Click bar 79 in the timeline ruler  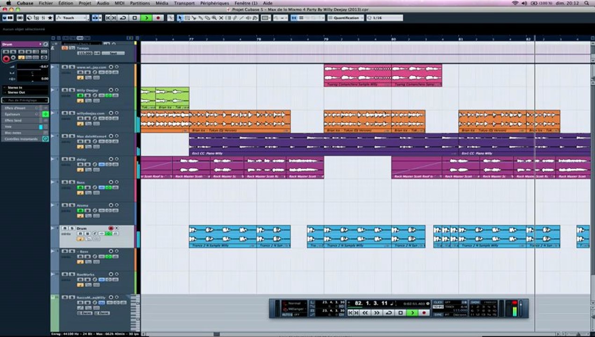click(x=326, y=39)
